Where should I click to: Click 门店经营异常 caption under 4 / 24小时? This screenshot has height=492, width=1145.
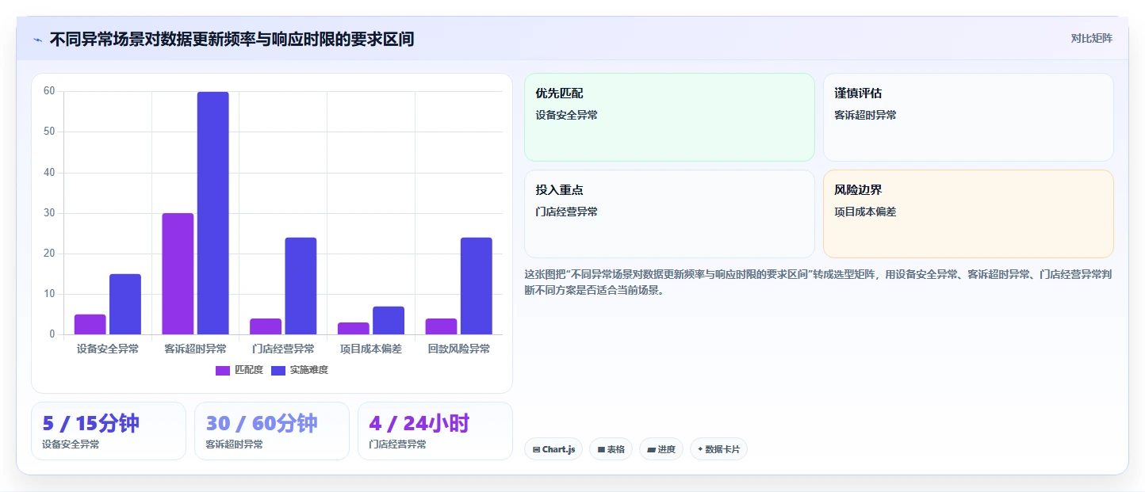point(397,444)
